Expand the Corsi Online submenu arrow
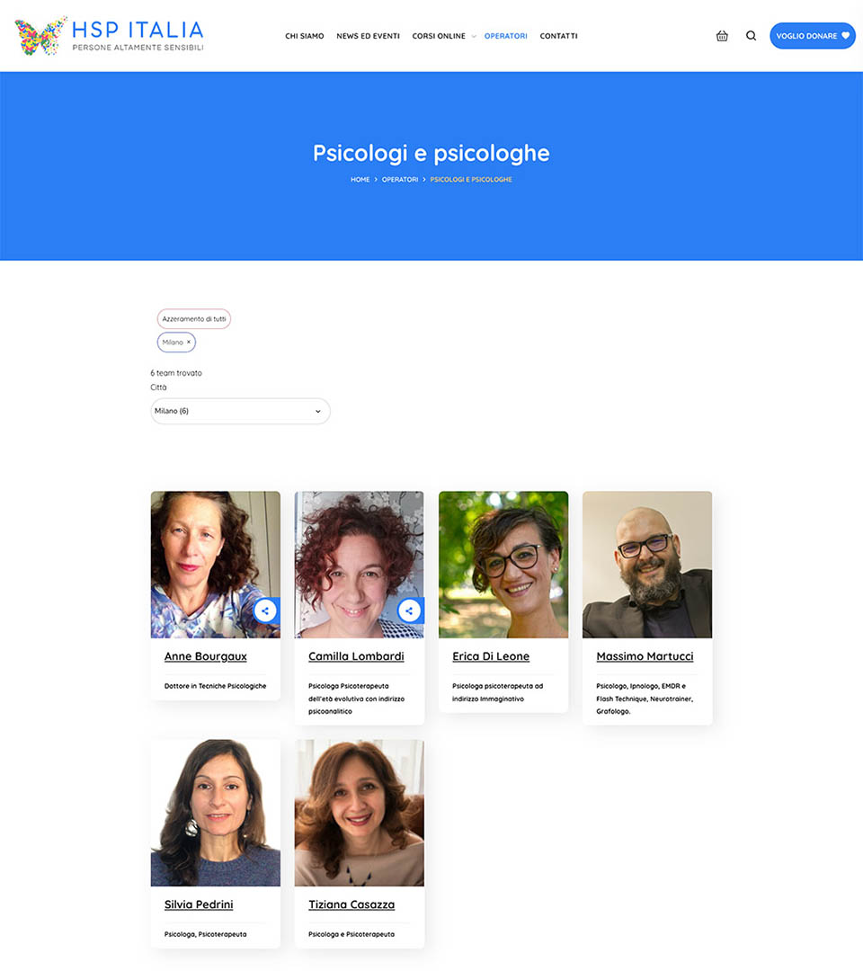 (x=474, y=37)
